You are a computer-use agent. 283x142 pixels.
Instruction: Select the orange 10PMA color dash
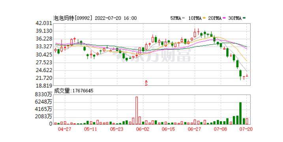click(204, 18)
